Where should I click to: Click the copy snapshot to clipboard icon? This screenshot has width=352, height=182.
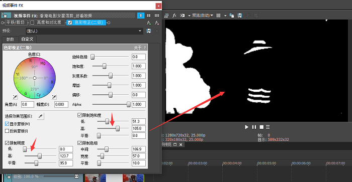tap(232, 16)
